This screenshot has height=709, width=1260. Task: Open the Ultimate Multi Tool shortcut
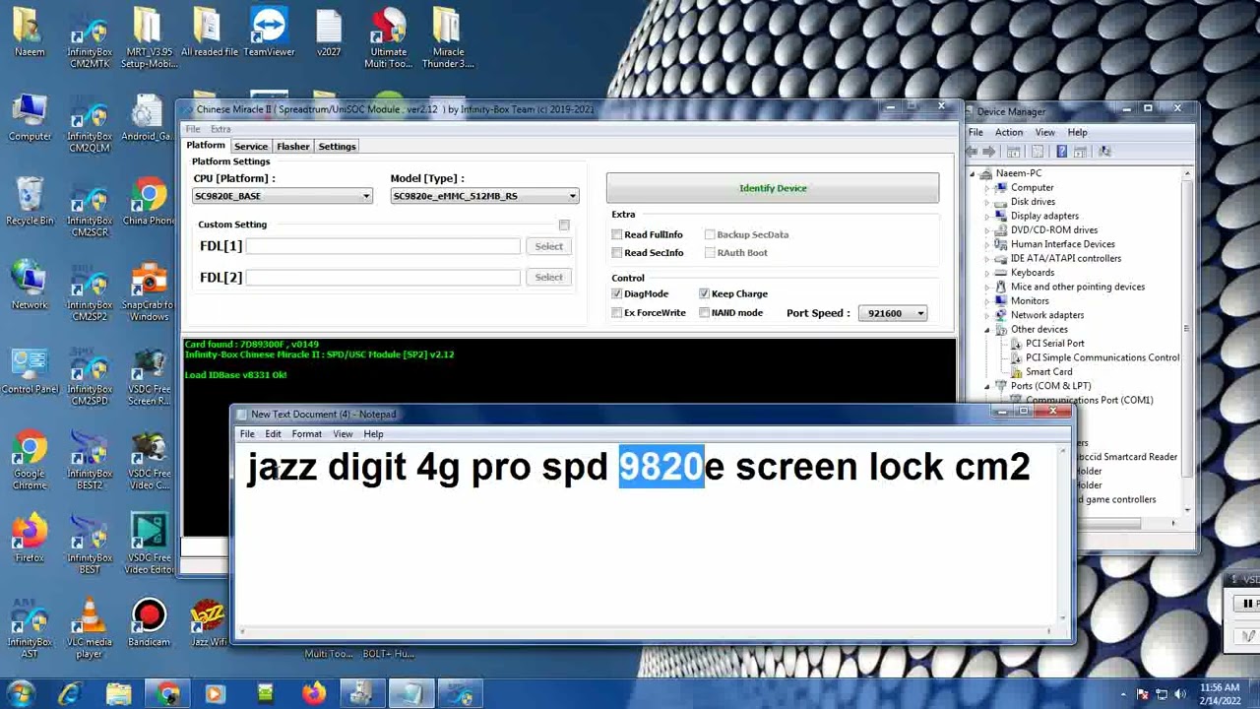click(388, 39)
